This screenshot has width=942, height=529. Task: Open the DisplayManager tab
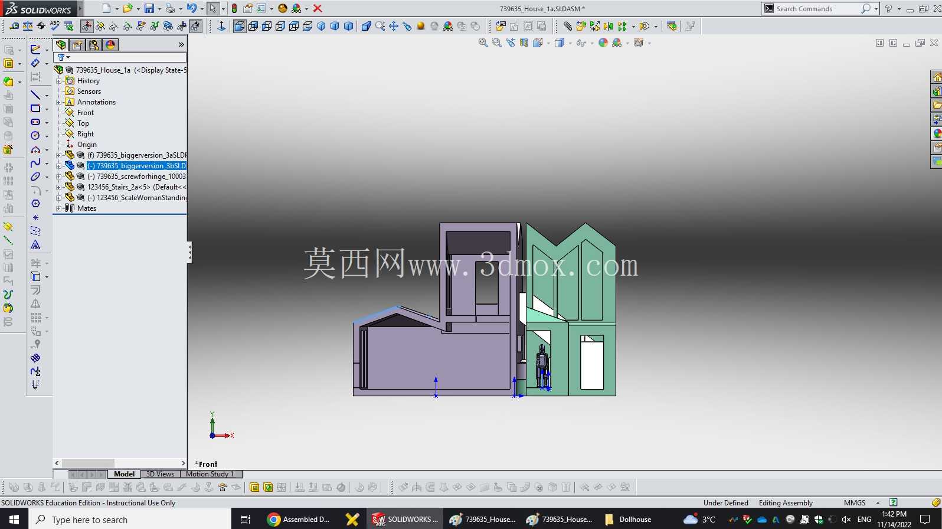(110, 44)
